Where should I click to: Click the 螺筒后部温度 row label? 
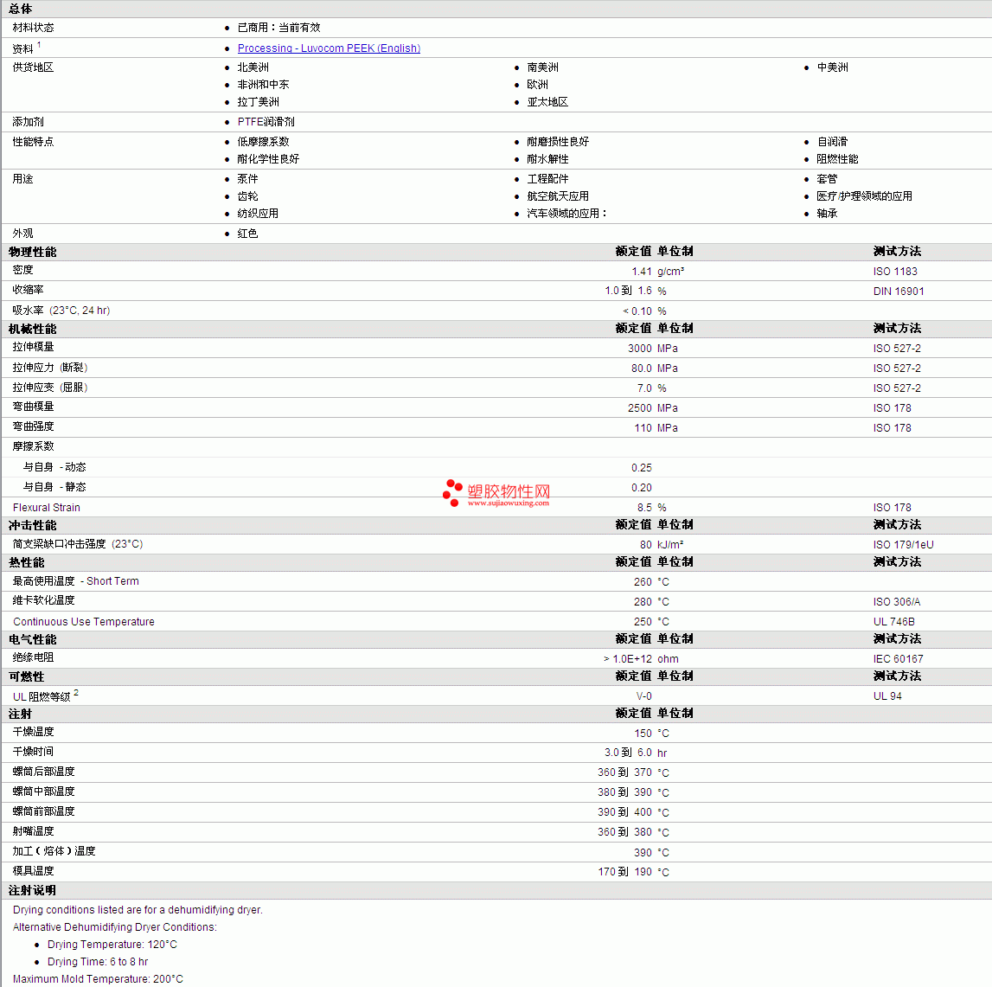pyautogui.click(x=43, y=772)
